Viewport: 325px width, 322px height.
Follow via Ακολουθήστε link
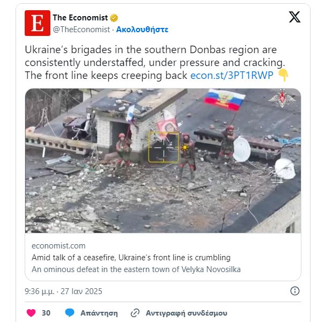pyautogui.click(x=142, y=30)
